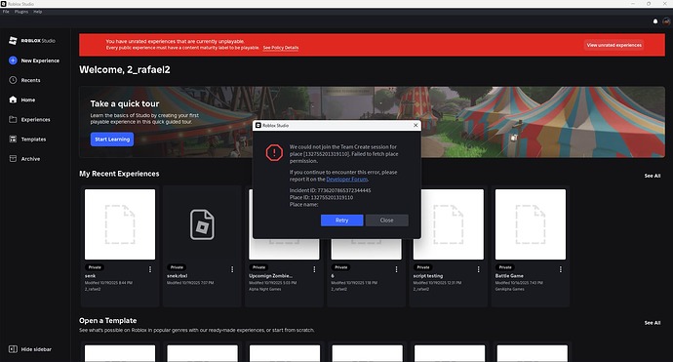Open options menu for Upcomign Zombie experience

pyautogui.click(x=314, y=269)
